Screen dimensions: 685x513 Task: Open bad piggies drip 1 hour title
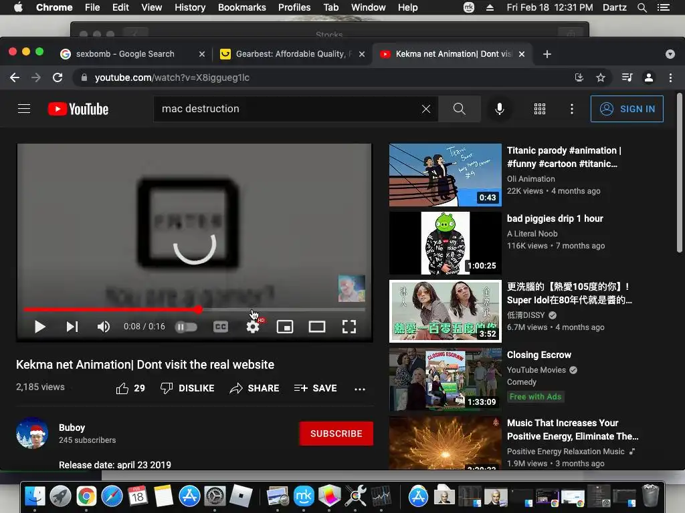(555, 218)
